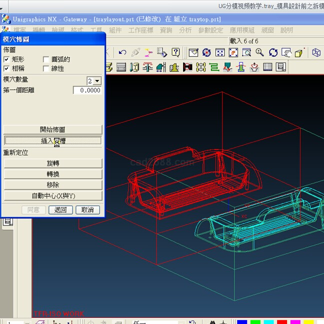Click the wireframe cube display icon

point(316,52)
